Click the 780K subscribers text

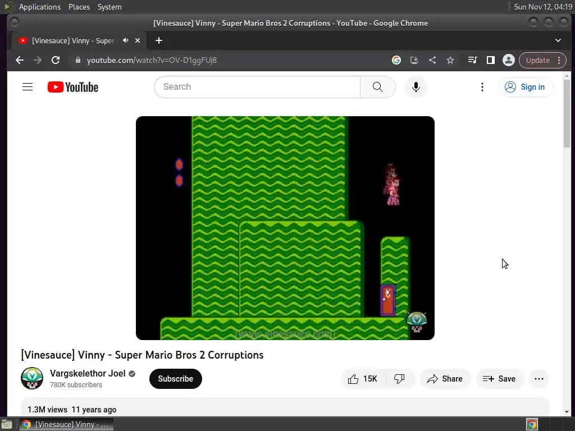(76, 385)
